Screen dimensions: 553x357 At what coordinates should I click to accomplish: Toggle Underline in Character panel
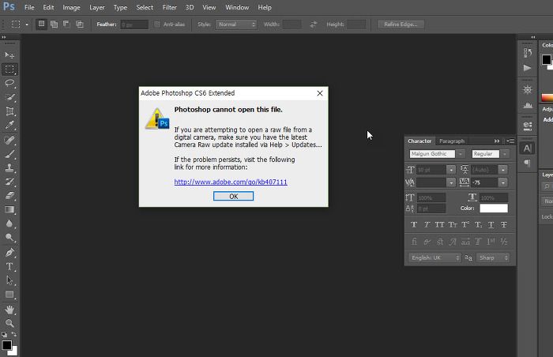(x=491, y=225)
